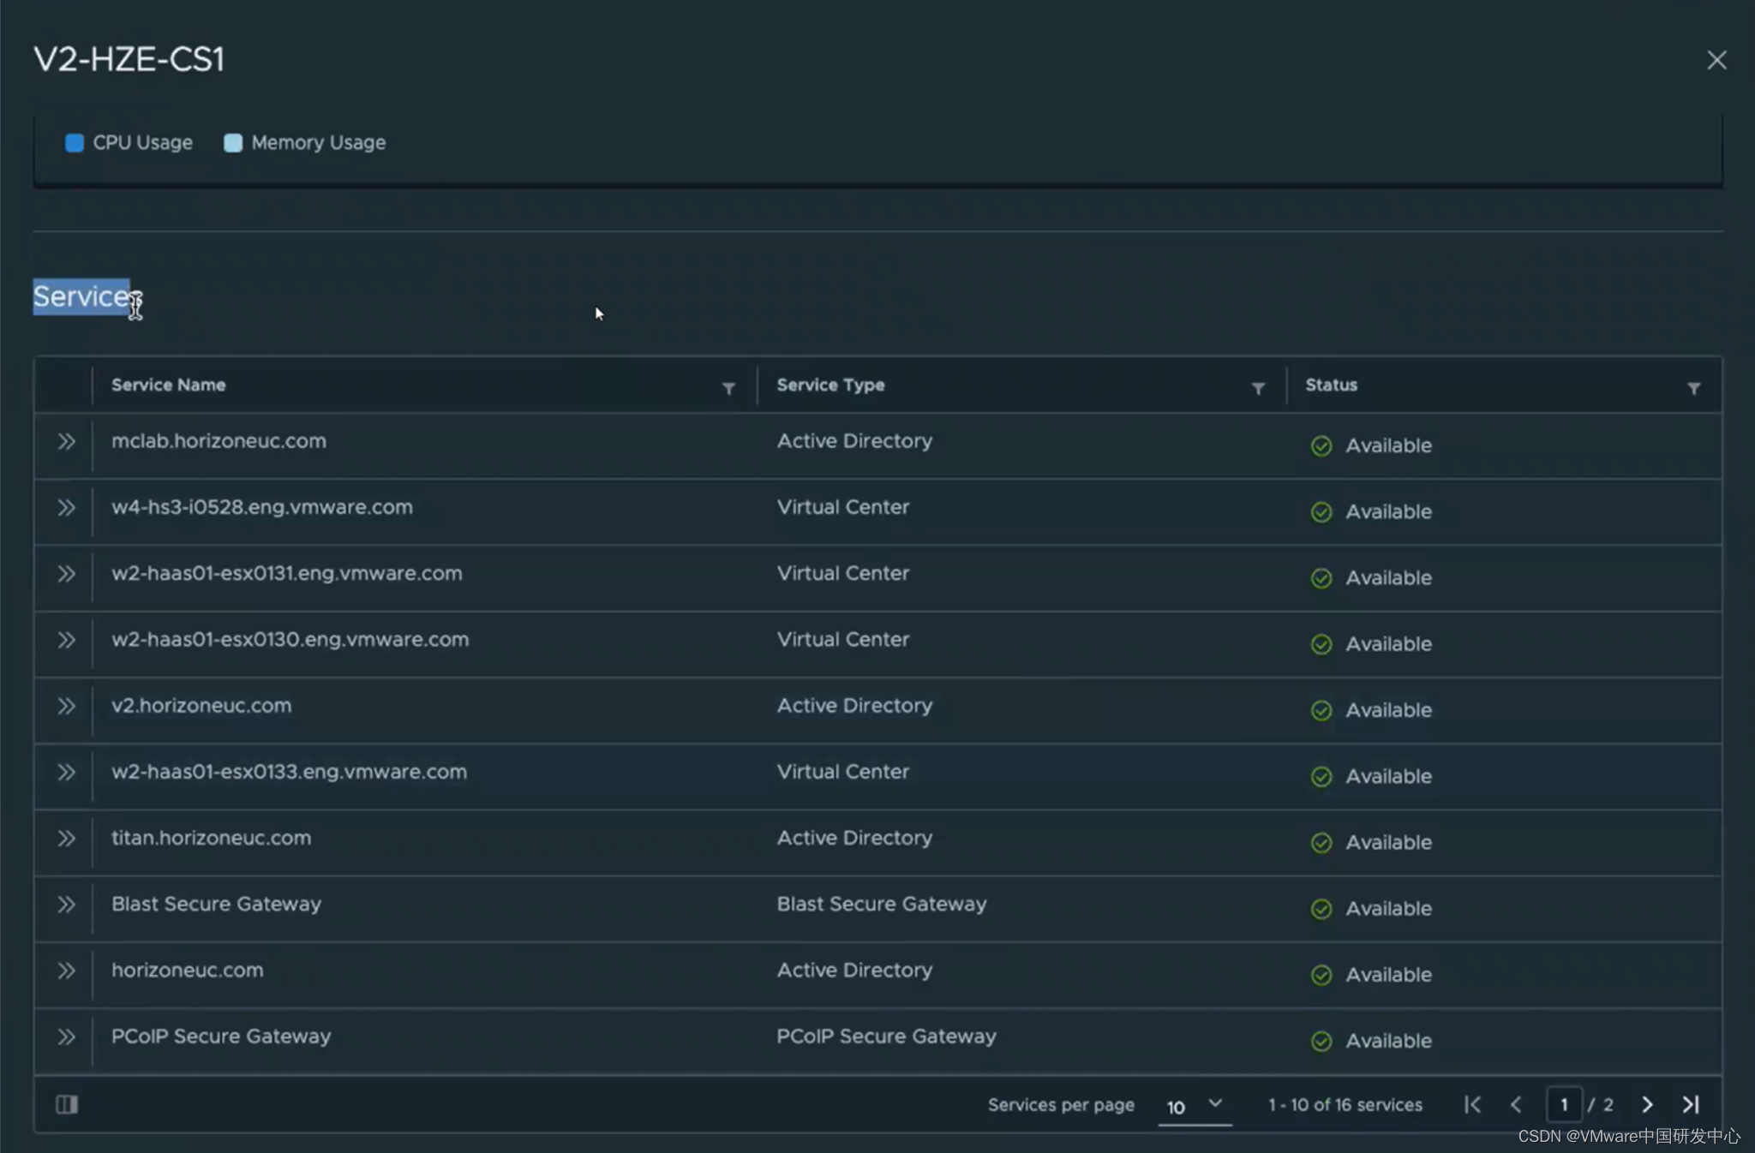Viewport: 1755px width, 1153px height.
Task: Select the w2-haas01-esx0130.eng.vmware.com service name
Action: tap(291, 639)
